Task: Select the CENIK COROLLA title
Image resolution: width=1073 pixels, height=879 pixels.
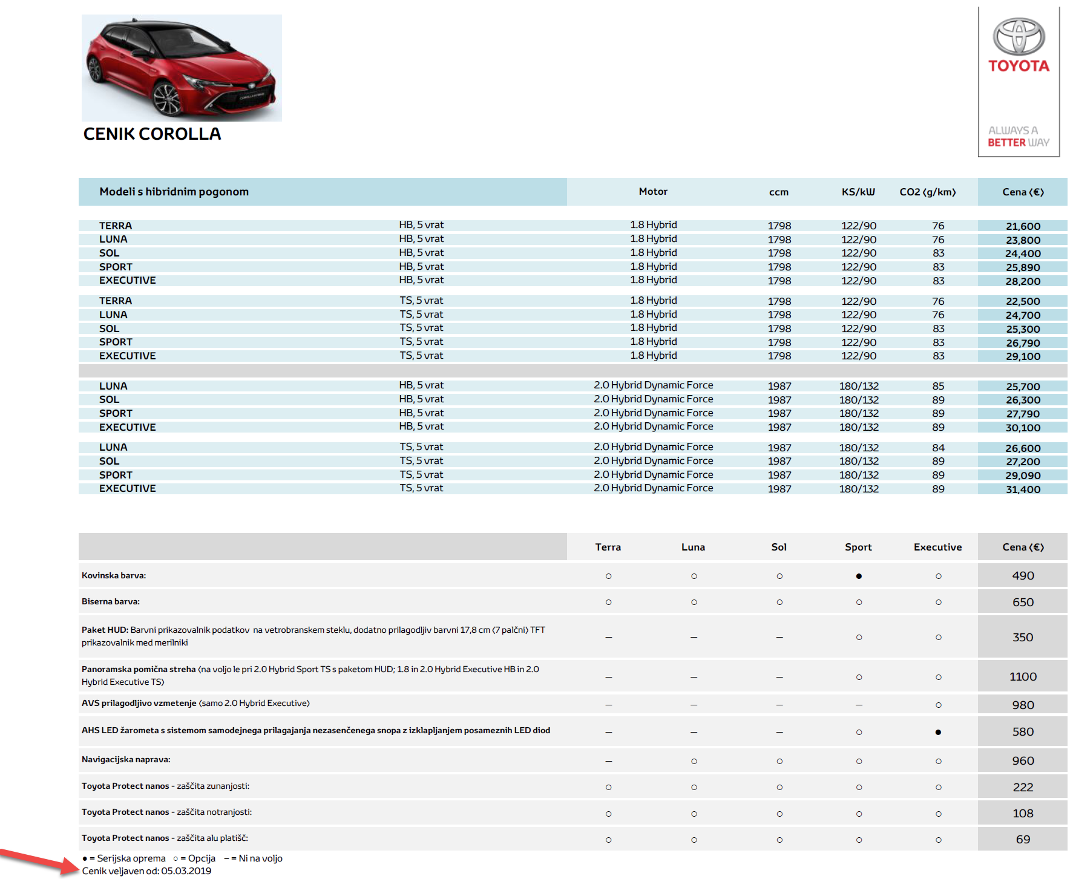Action: coord(152,134)
